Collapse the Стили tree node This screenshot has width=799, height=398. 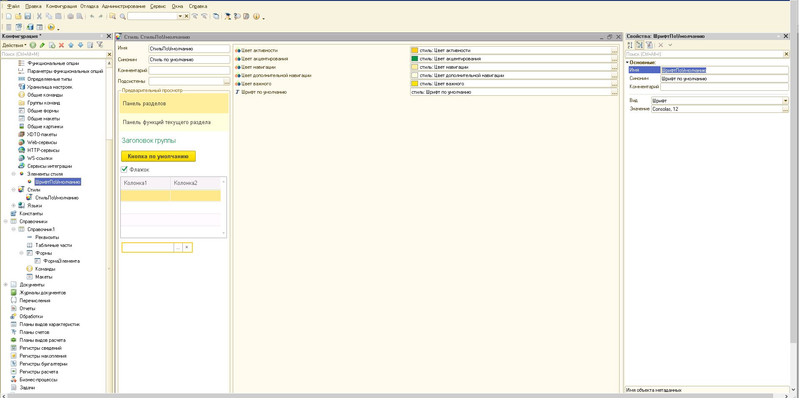pyautogui.click(x=13, y=190)
